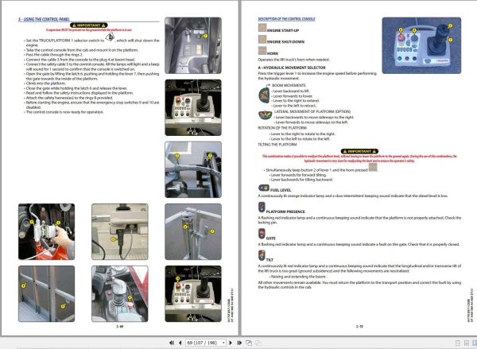477x349 pixels.
Task: Click 'Climb into the platform' bullet
Action: pos(45,83)
